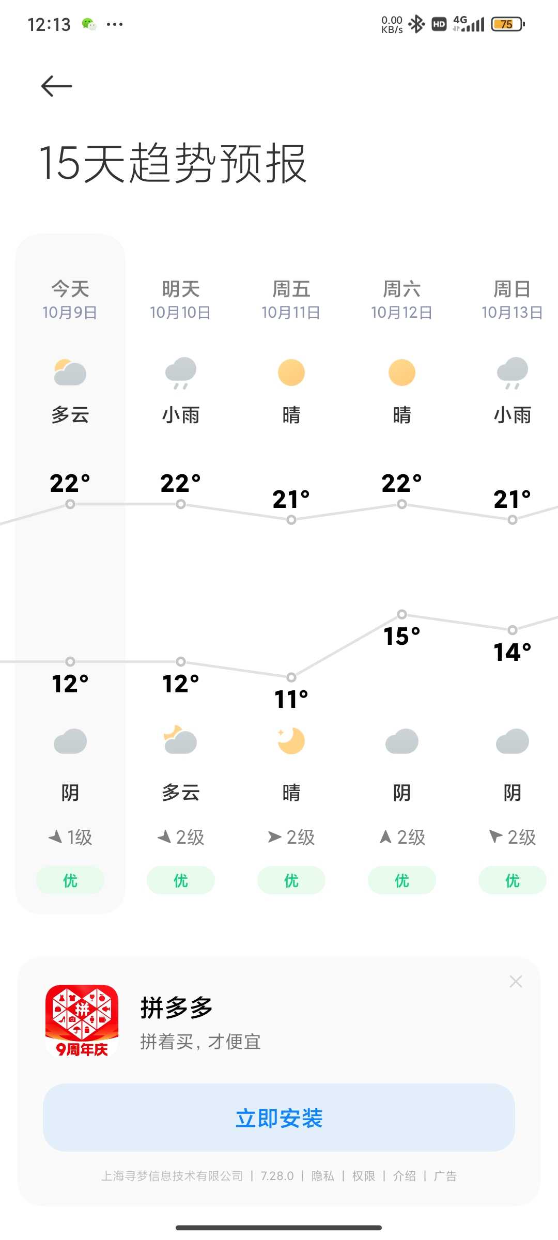Tap today's daytime cloudy weather icon

click(70, 373)
